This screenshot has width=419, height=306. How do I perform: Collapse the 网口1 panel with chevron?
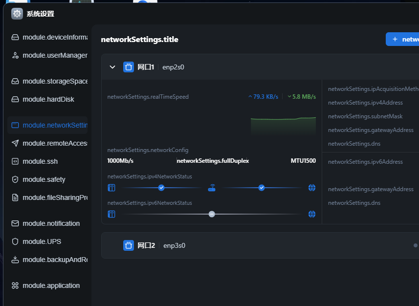tap(112, 67)
